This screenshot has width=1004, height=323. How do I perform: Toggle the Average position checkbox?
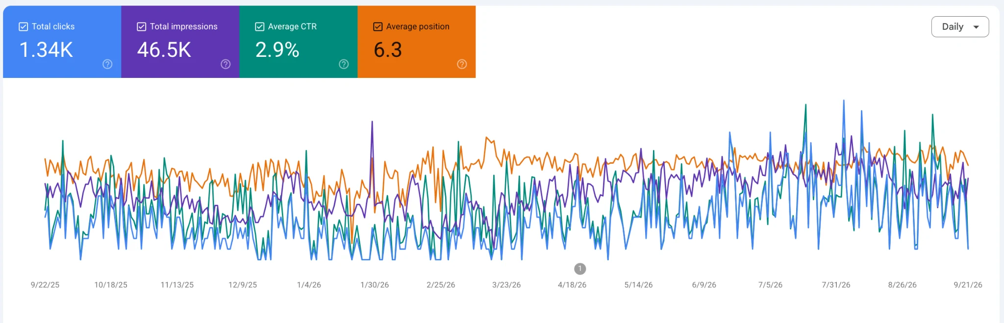pos(377,26)
